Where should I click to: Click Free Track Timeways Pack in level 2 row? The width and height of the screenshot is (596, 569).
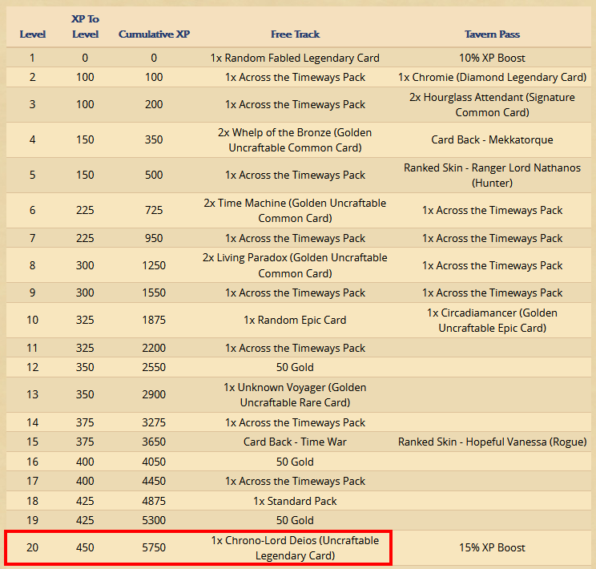coord(295,77)
